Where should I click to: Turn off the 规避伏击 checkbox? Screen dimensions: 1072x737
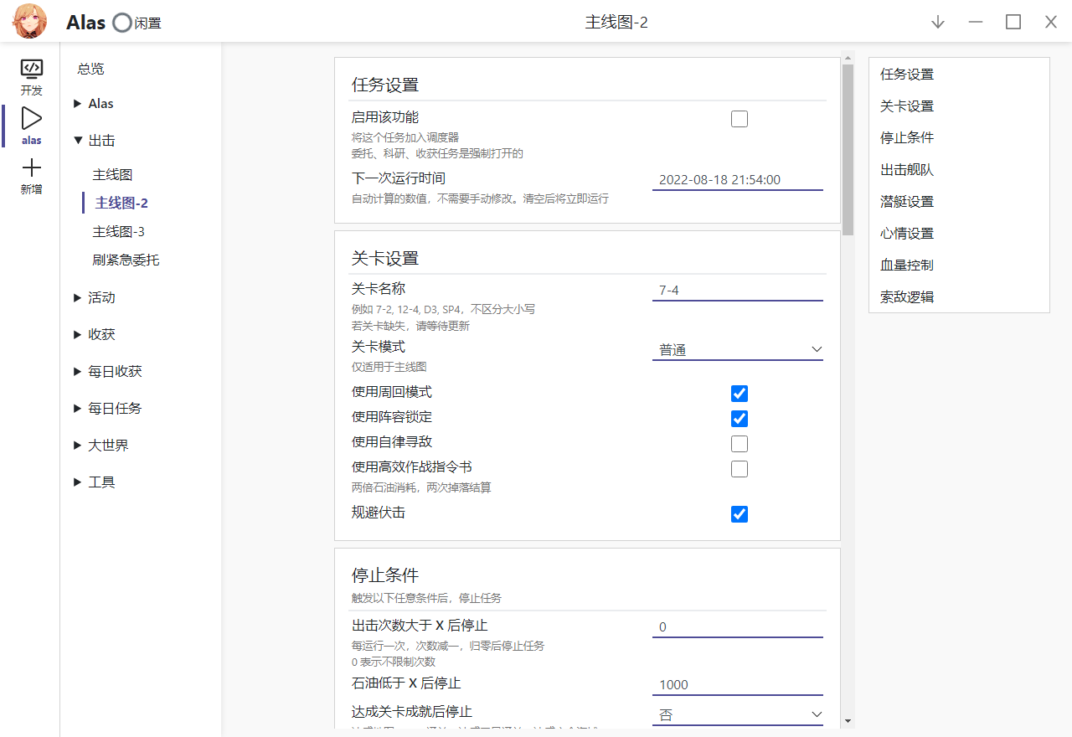[x=739, y=514]
